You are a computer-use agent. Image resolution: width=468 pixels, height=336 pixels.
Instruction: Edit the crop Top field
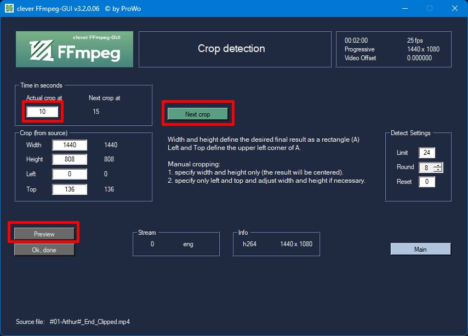click(x=70, y=189)
